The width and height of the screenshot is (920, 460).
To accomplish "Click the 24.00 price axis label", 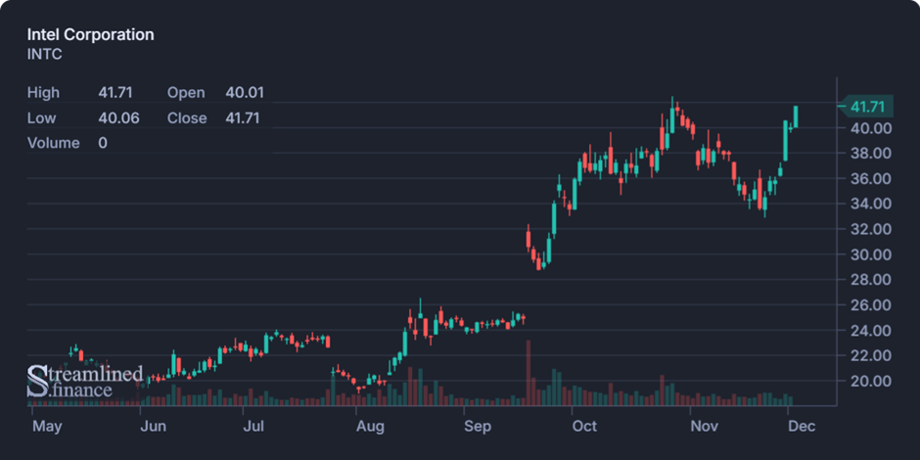I will pos(871,331).
